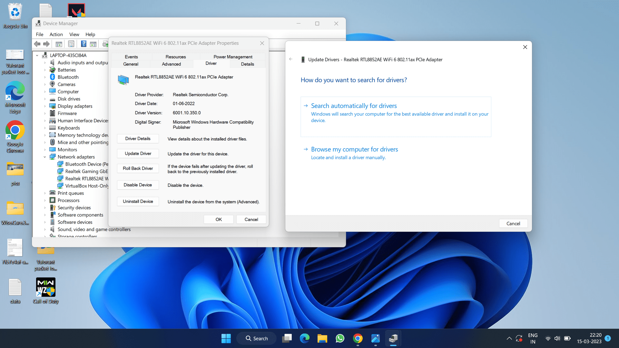This screenshot has height=348, width=619.
Task: Switch to the Advanced tab
Action: tap(171, 64)
